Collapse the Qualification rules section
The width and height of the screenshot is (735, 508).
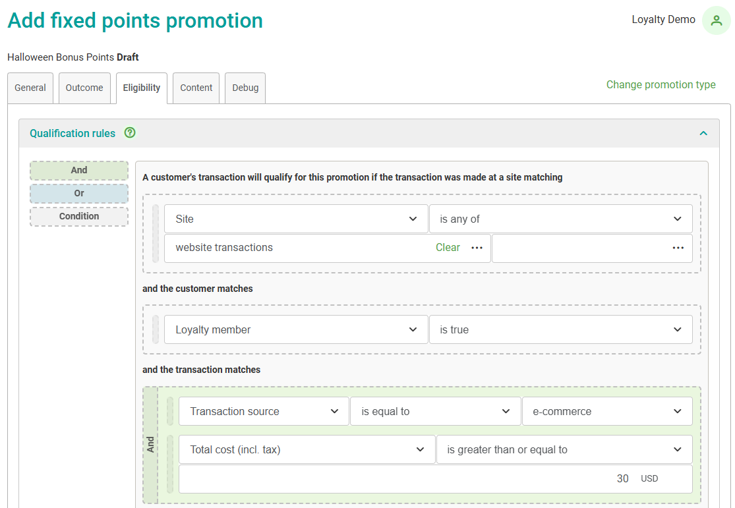pos(703,133)
